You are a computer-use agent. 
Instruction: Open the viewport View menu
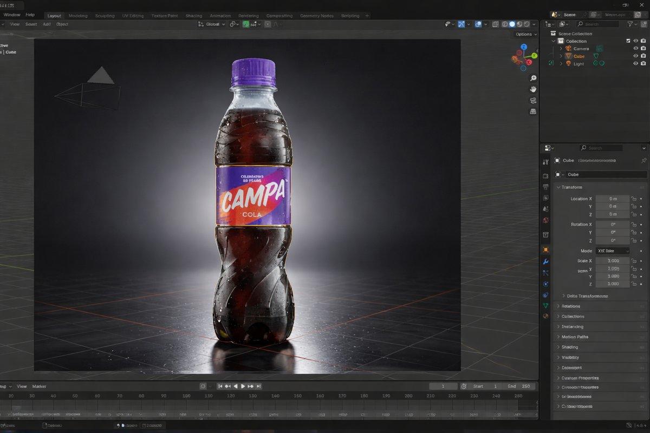pyautogui.click(x=15, y=24)
